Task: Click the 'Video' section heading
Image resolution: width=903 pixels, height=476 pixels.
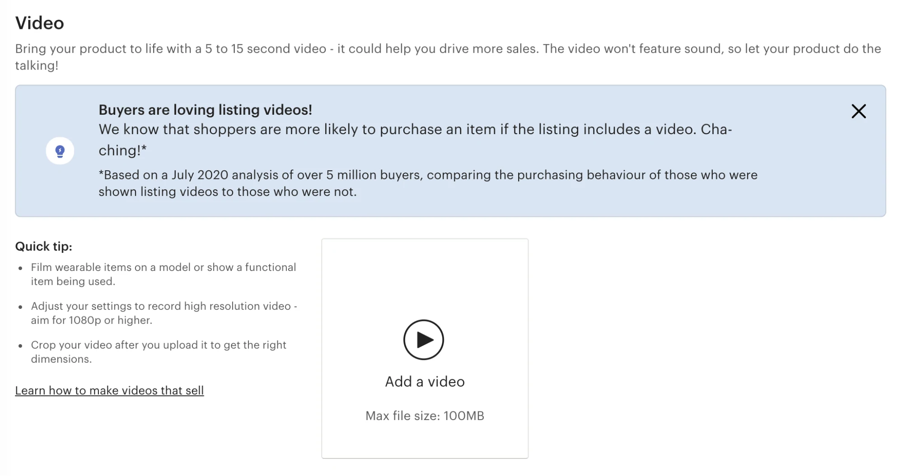Action: (x=40, y=23)
